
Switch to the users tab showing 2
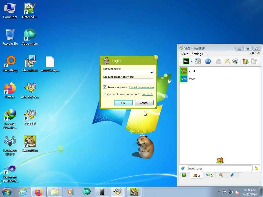click(196, 175)
